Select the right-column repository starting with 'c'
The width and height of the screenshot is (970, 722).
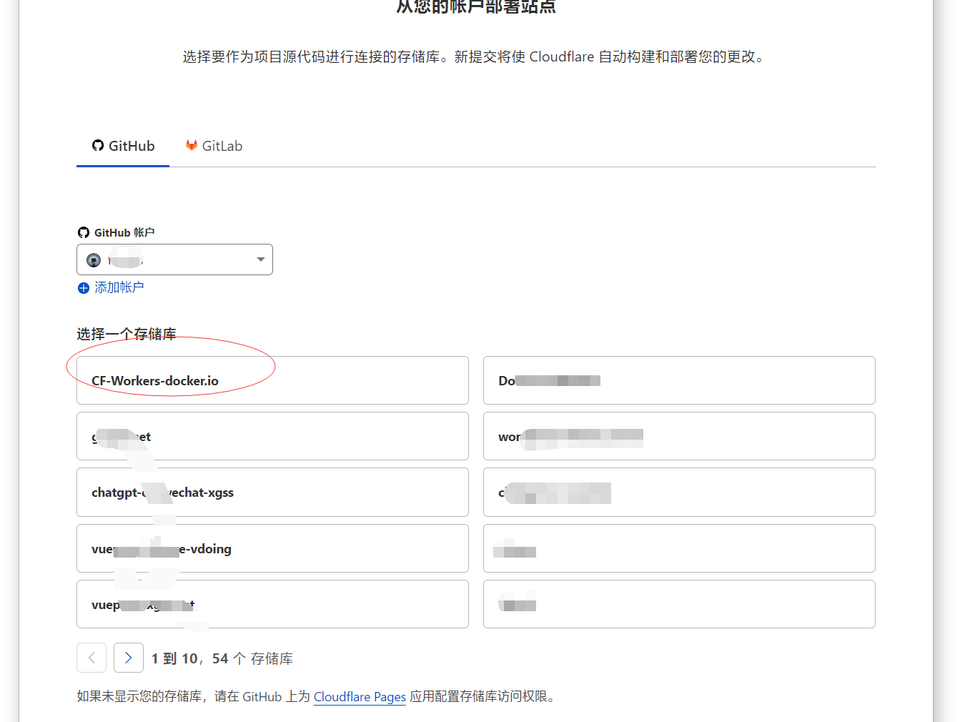click(678, 493)
